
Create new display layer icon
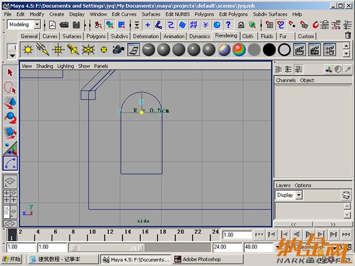click(x=346, y=195)
